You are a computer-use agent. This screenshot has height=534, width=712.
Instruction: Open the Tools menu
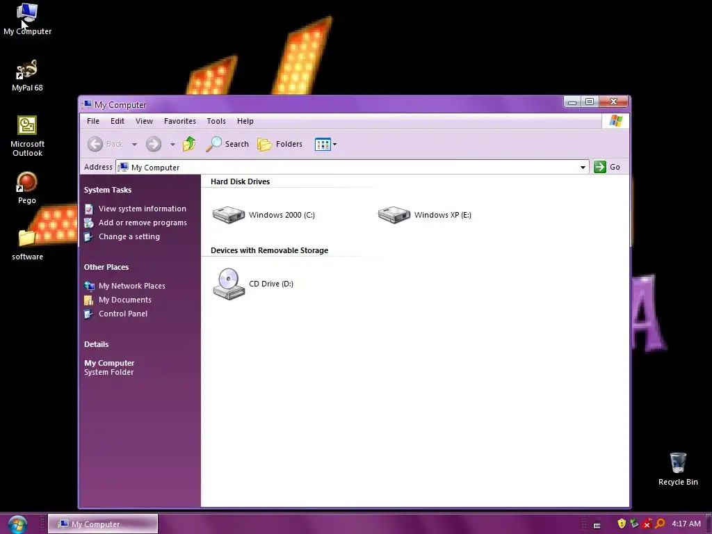click(x=216, y=121)
